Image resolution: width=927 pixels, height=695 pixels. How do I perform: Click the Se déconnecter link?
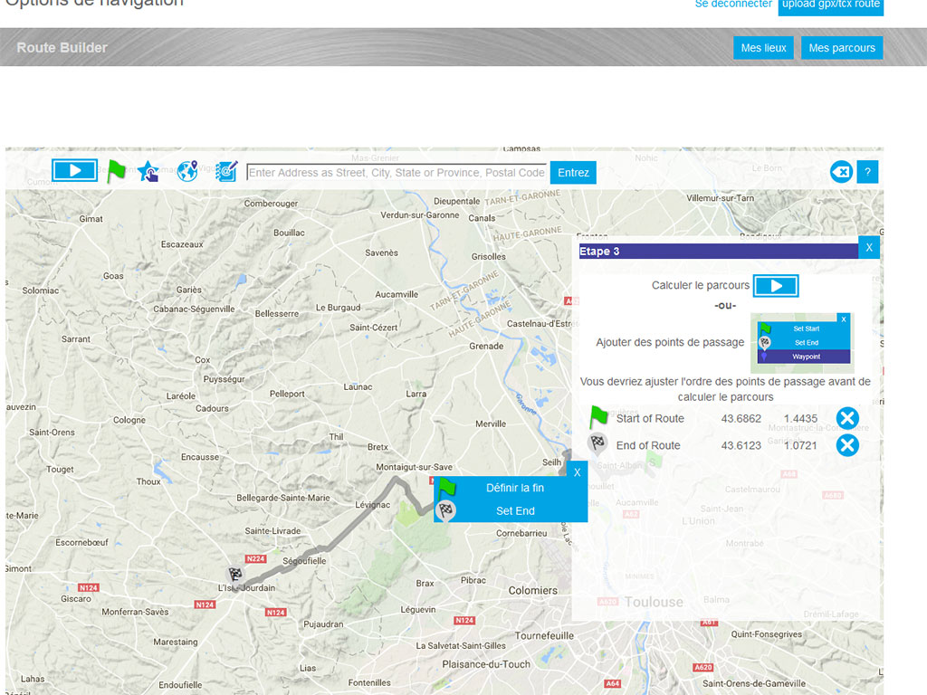coord(733,5)
